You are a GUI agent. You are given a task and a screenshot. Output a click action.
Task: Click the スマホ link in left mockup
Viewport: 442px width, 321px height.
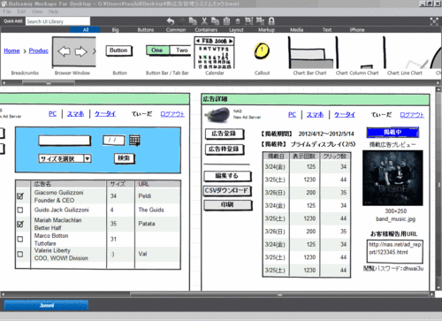click(x=75, y=114)
